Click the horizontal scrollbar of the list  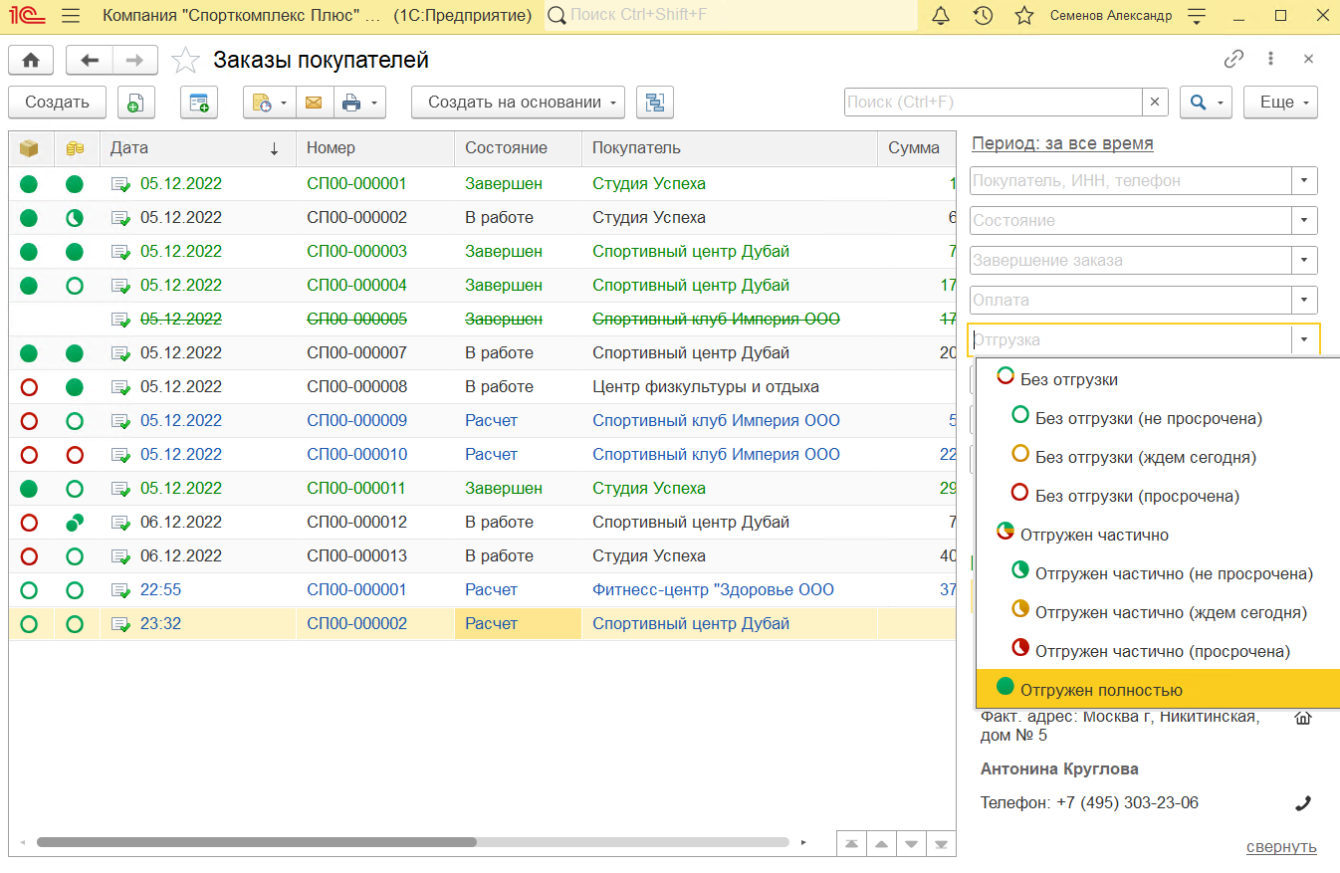coord(257,842)
